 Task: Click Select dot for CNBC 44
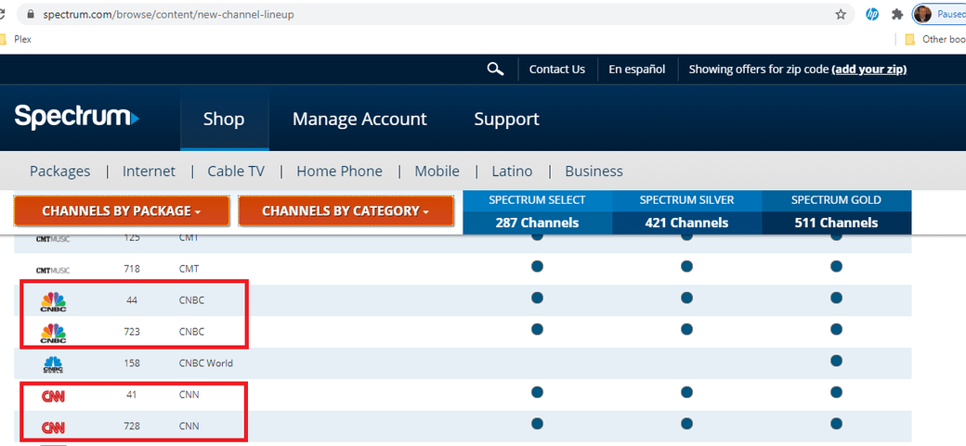point(537,297)
